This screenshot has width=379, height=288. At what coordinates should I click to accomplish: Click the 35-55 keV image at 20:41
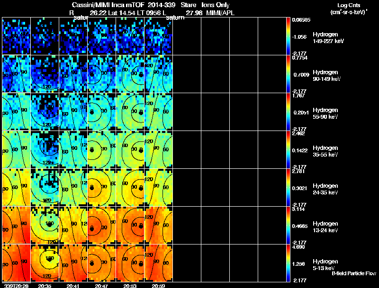[x=73, y=150]
